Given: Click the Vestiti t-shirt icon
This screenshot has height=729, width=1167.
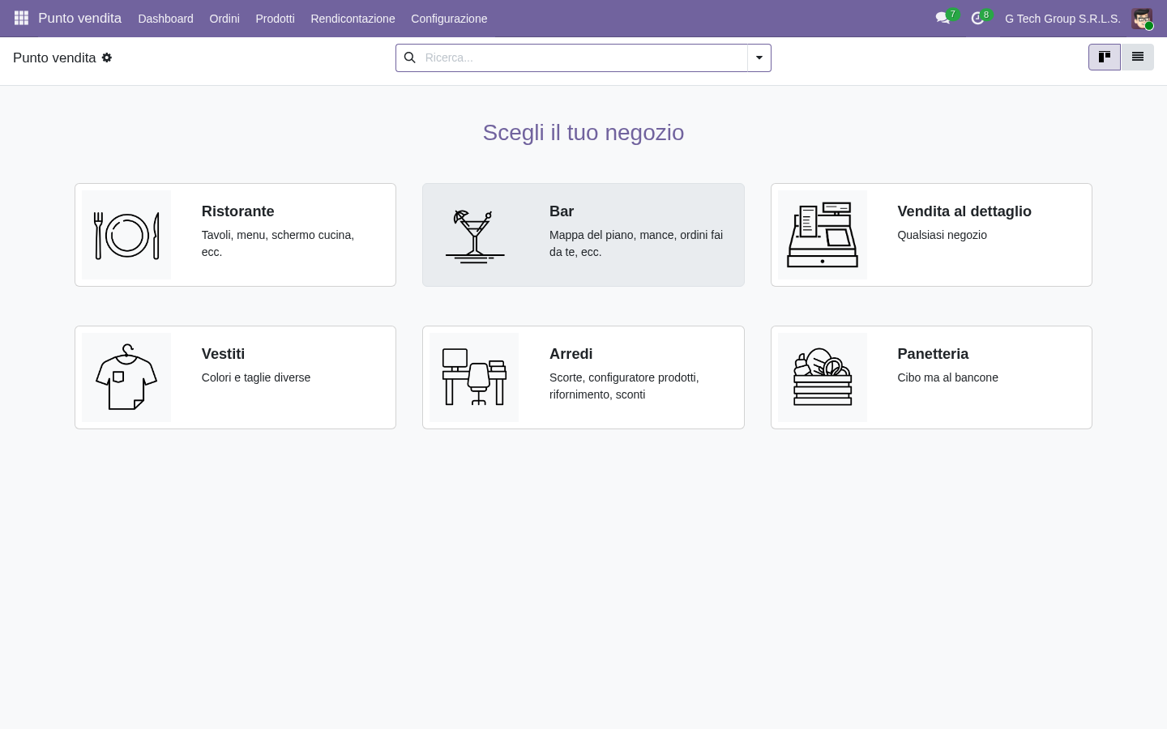Looking at the screenshot, I should [126, 377].
